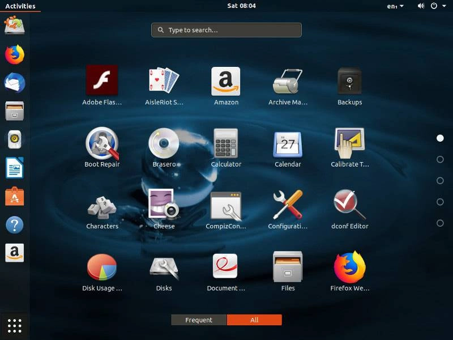Click Firefox icon in the dock

15,54
